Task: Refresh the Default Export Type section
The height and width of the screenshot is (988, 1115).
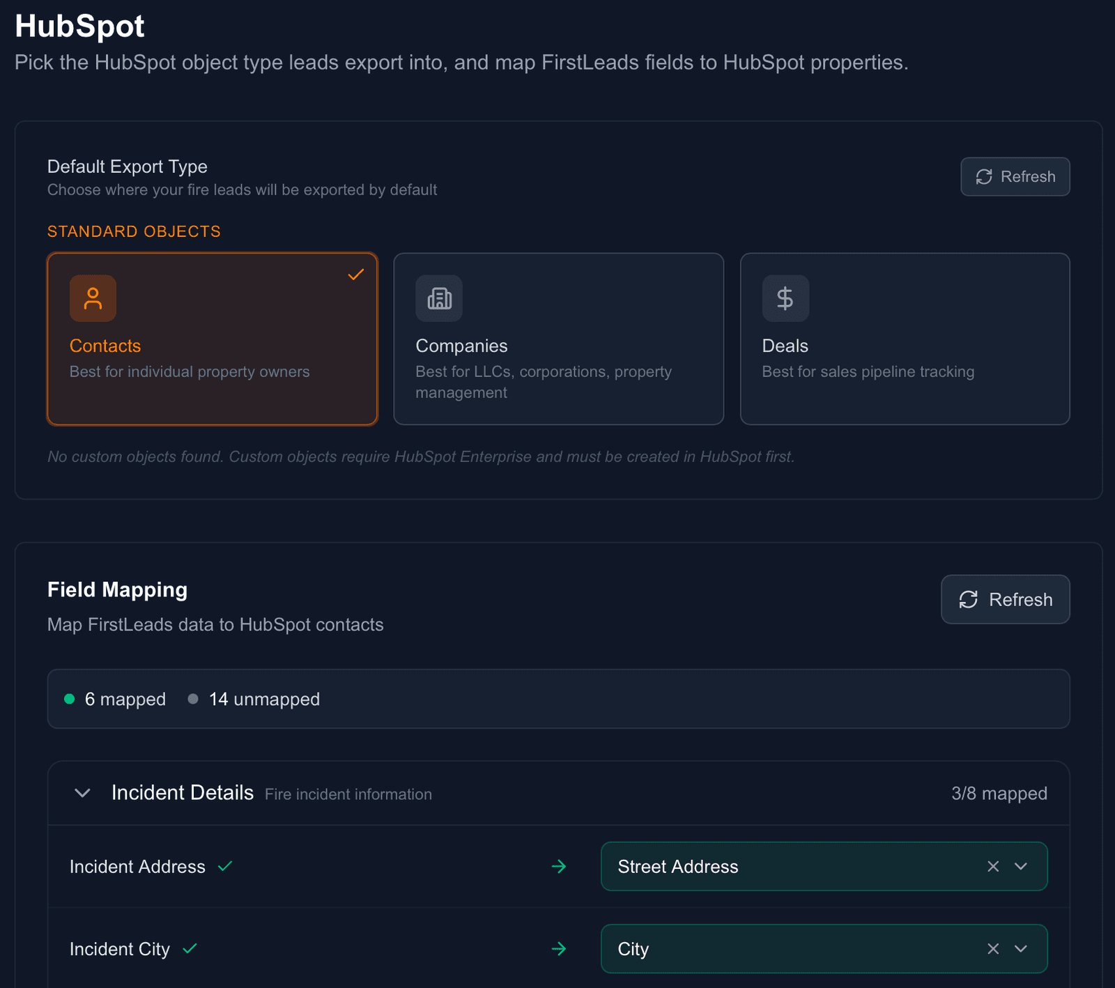Action: tap(1015, 177)
